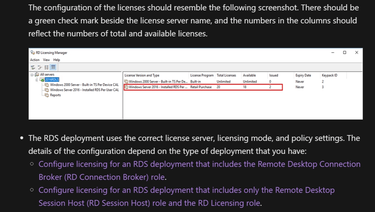Click the third toolbar list-view icon
Viewport: 375px width, 212px height.
click(47, 67)
